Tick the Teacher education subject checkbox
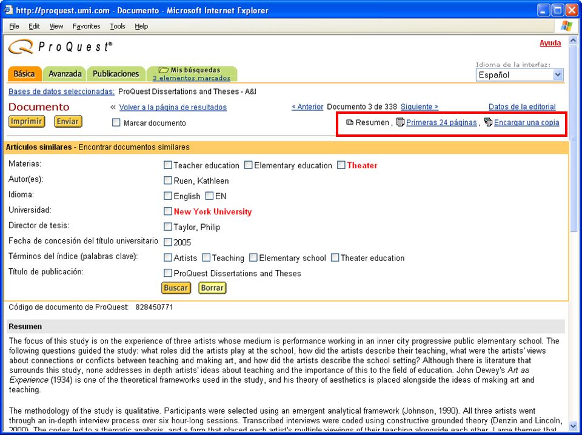The width and height of the screenshot is (582, 436). pyautogui.click(x=168, y=165)
